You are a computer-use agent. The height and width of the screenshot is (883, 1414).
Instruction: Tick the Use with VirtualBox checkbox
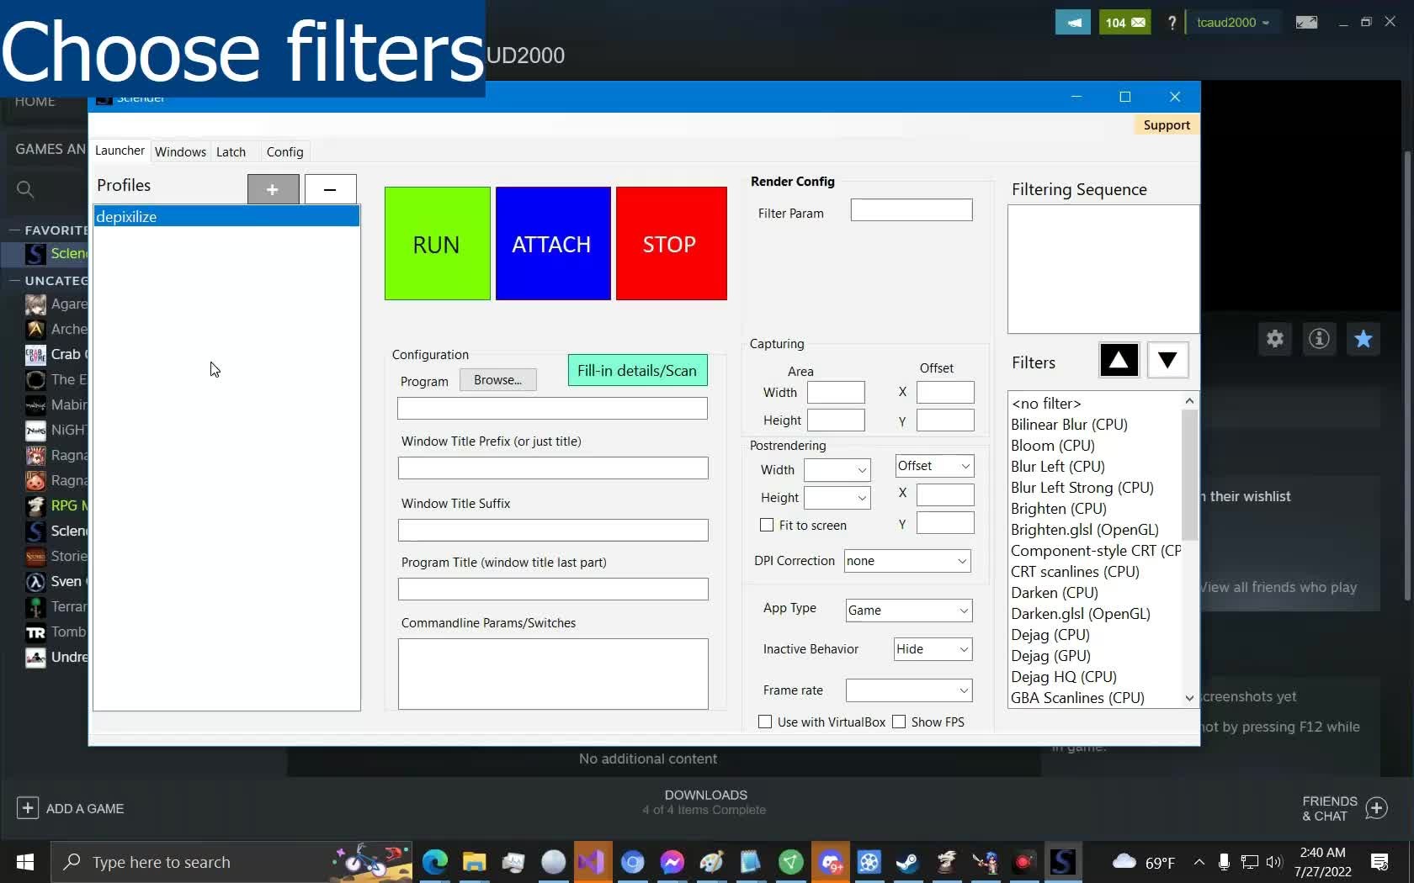tap(765, 722)
